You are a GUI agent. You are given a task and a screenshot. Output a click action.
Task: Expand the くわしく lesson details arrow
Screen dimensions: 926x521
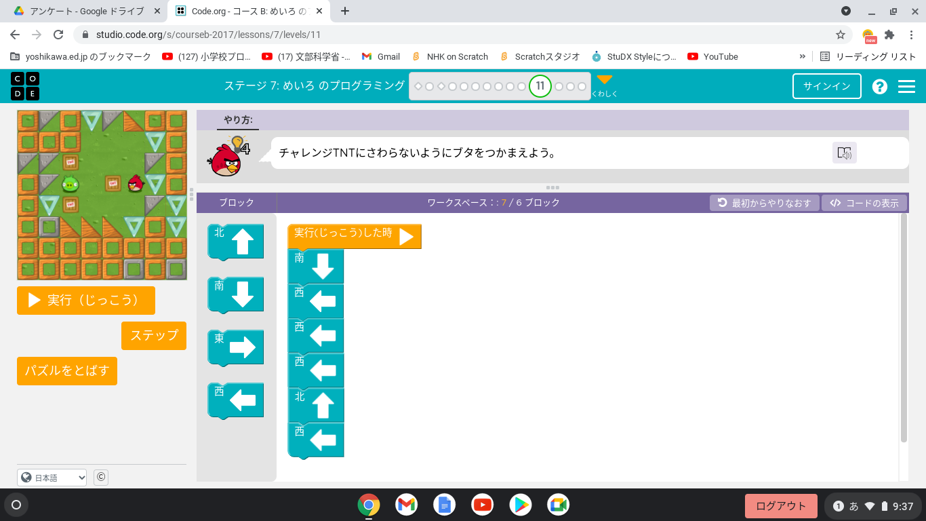[x=605, y=80]
